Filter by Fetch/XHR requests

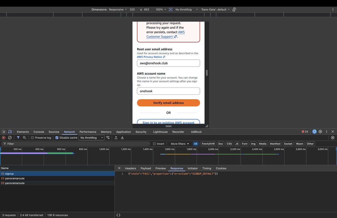(208, 144)
